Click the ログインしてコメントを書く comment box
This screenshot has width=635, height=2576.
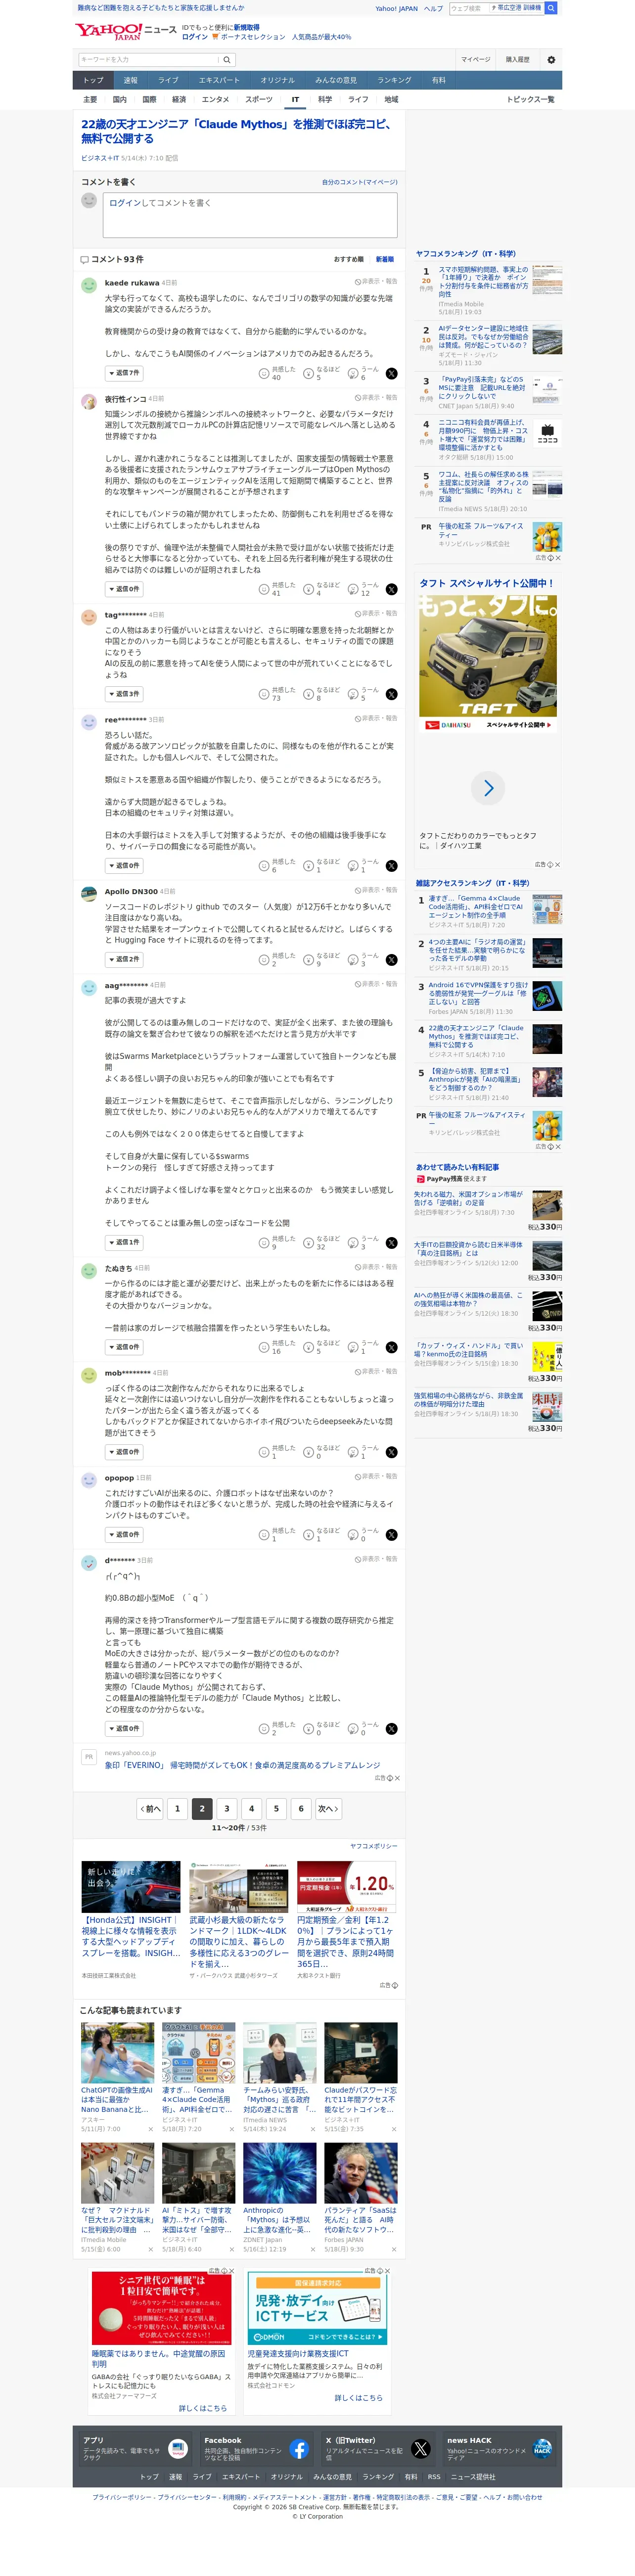[250, 215]
